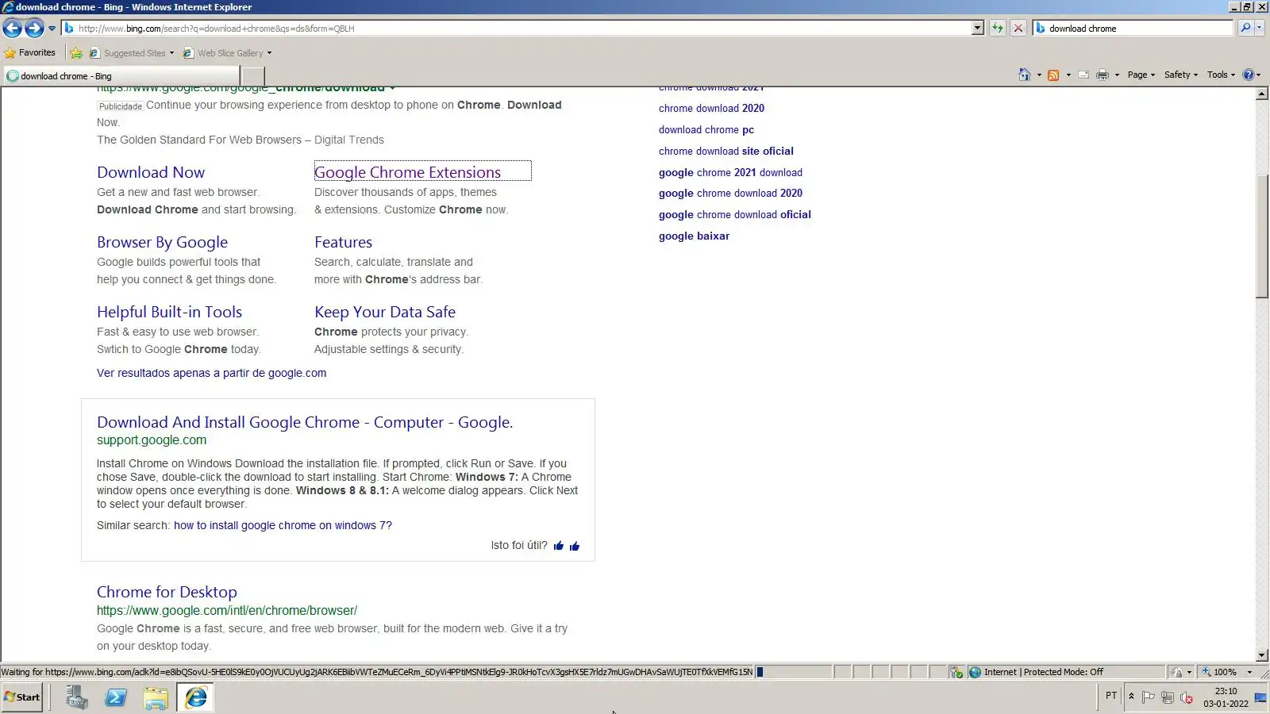Click 'how to install google chrome on windows 7?'

click(x=283, y=525)
